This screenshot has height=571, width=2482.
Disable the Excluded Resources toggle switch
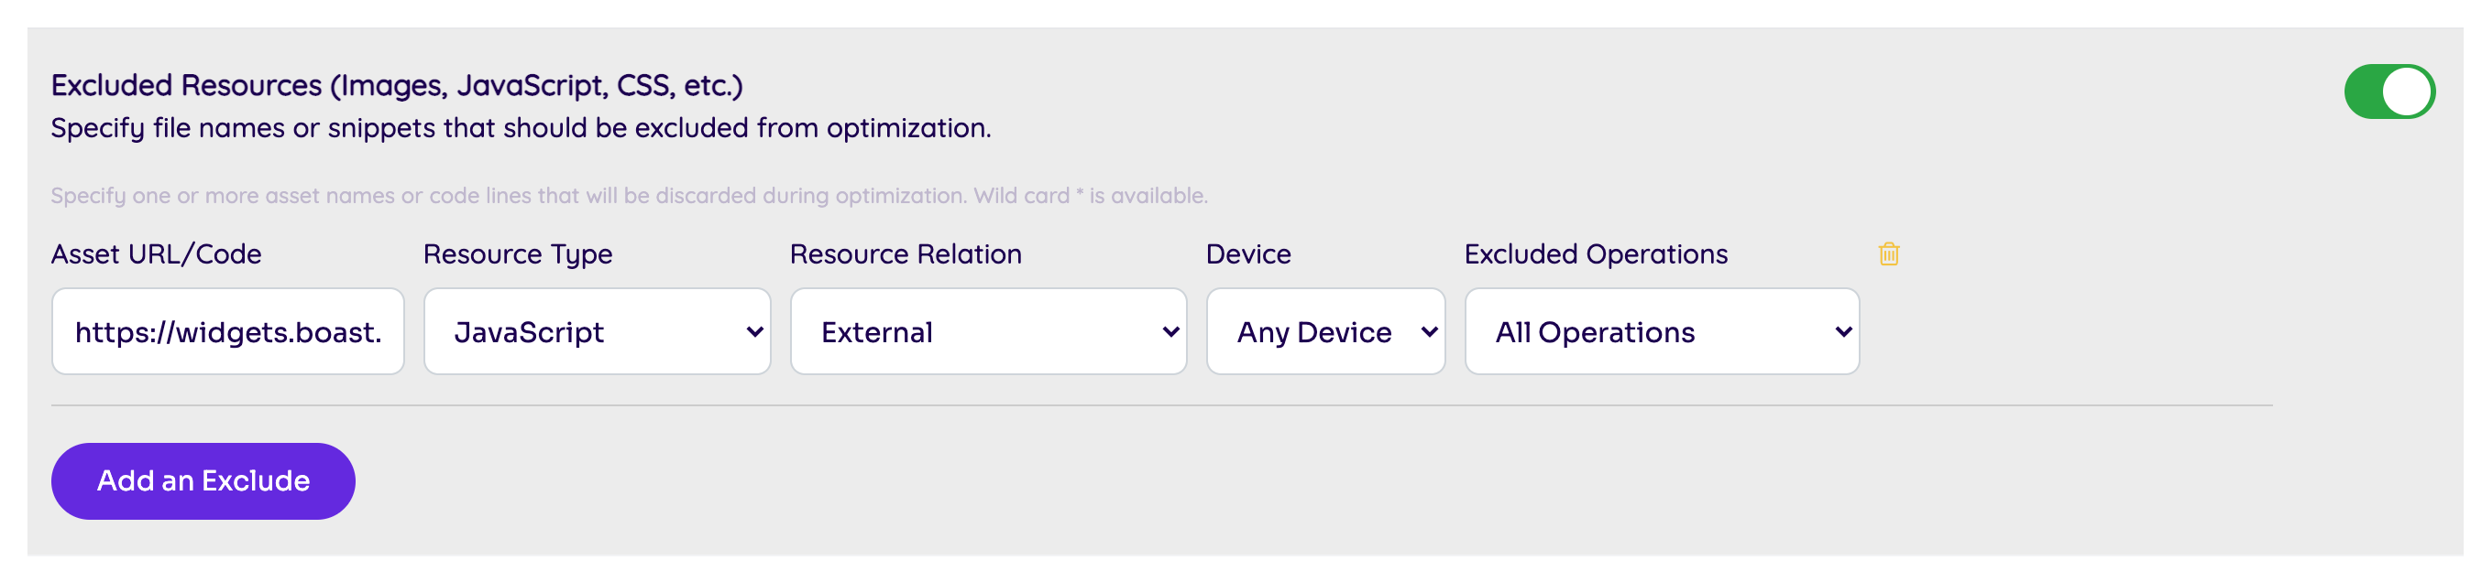coord(2388,92)
